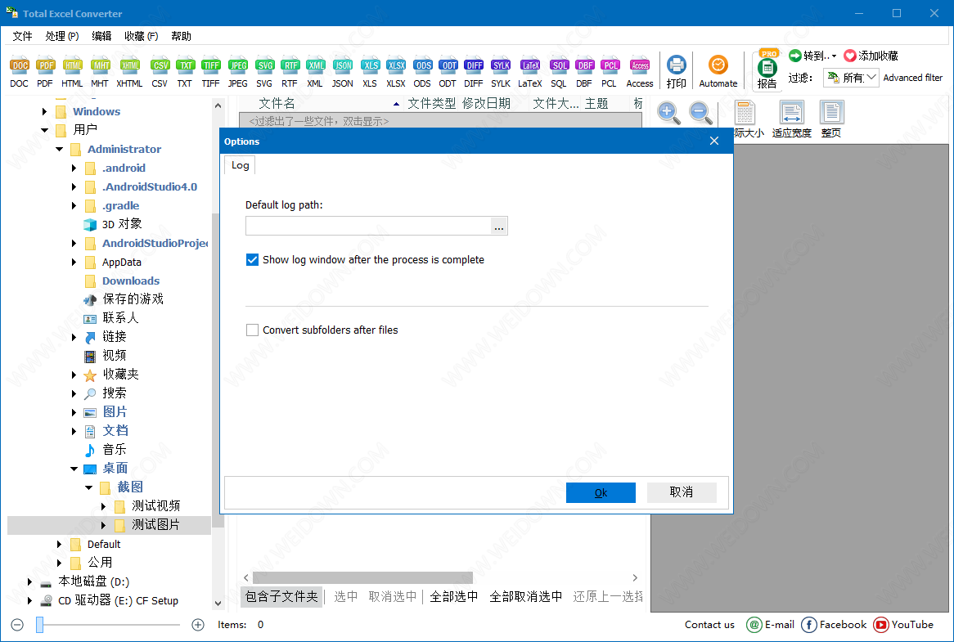
Task: Open the 报告 report PRO icon
Action: pos(767,70)
